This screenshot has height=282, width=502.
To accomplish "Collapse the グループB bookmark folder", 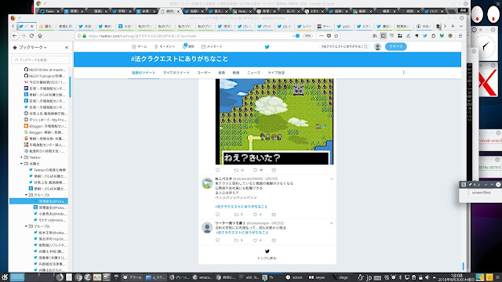I will (27, 226).
